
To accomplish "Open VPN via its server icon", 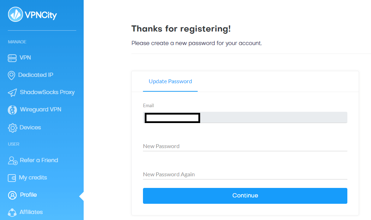I will click(x=12, y=58).
